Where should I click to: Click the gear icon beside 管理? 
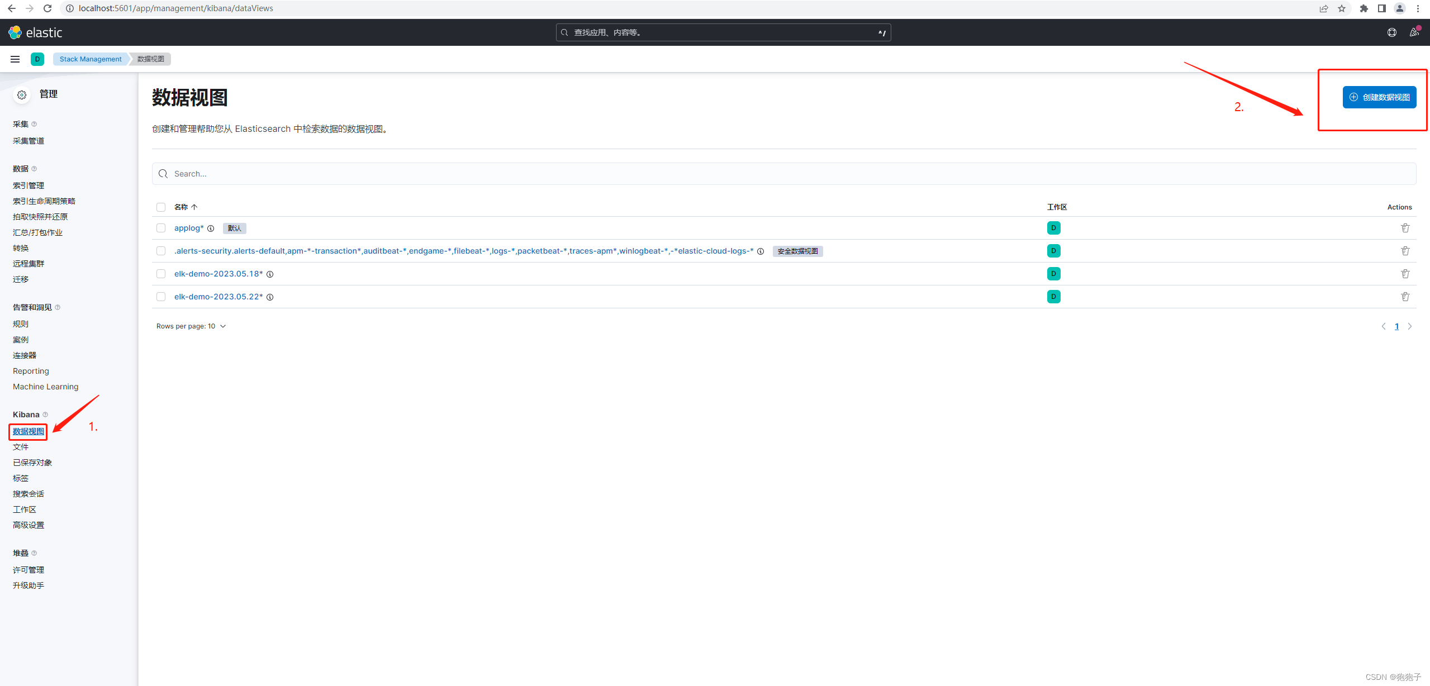point(21,94)
